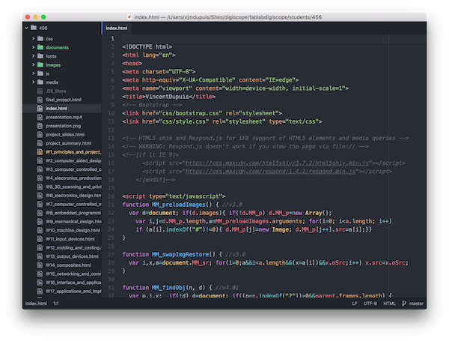Click the file icon in the title bar
Image resolution: width=449 pixels, height=341 pixels.
(x=129, y=17)
